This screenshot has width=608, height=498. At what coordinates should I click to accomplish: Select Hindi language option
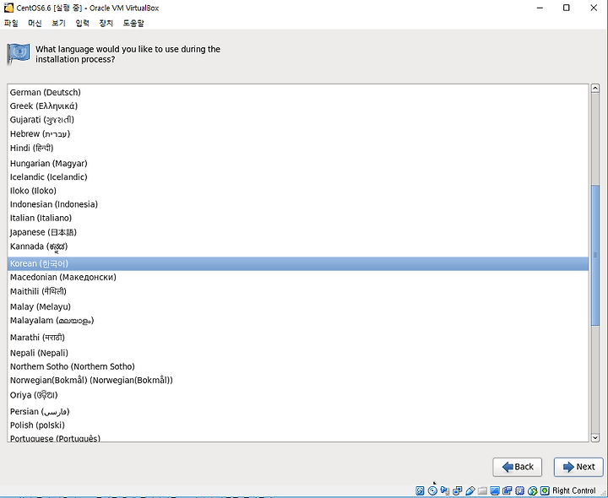298,148
